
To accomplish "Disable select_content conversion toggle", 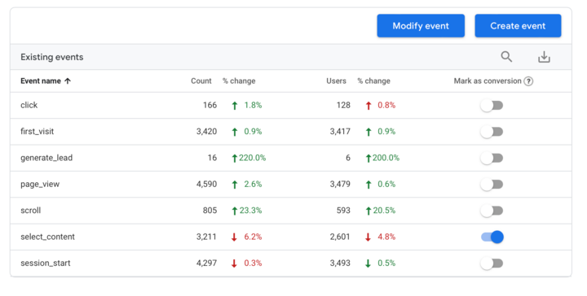I will tap(492, 237).
